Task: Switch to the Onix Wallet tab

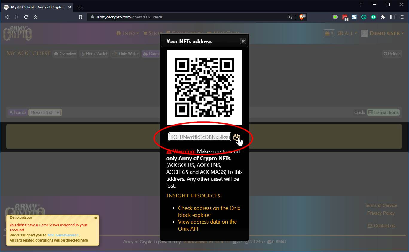Action: pos(125,54)
